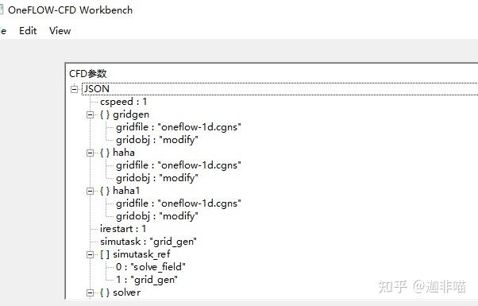
Task: Open the View menu
Action: coord(60,31)
